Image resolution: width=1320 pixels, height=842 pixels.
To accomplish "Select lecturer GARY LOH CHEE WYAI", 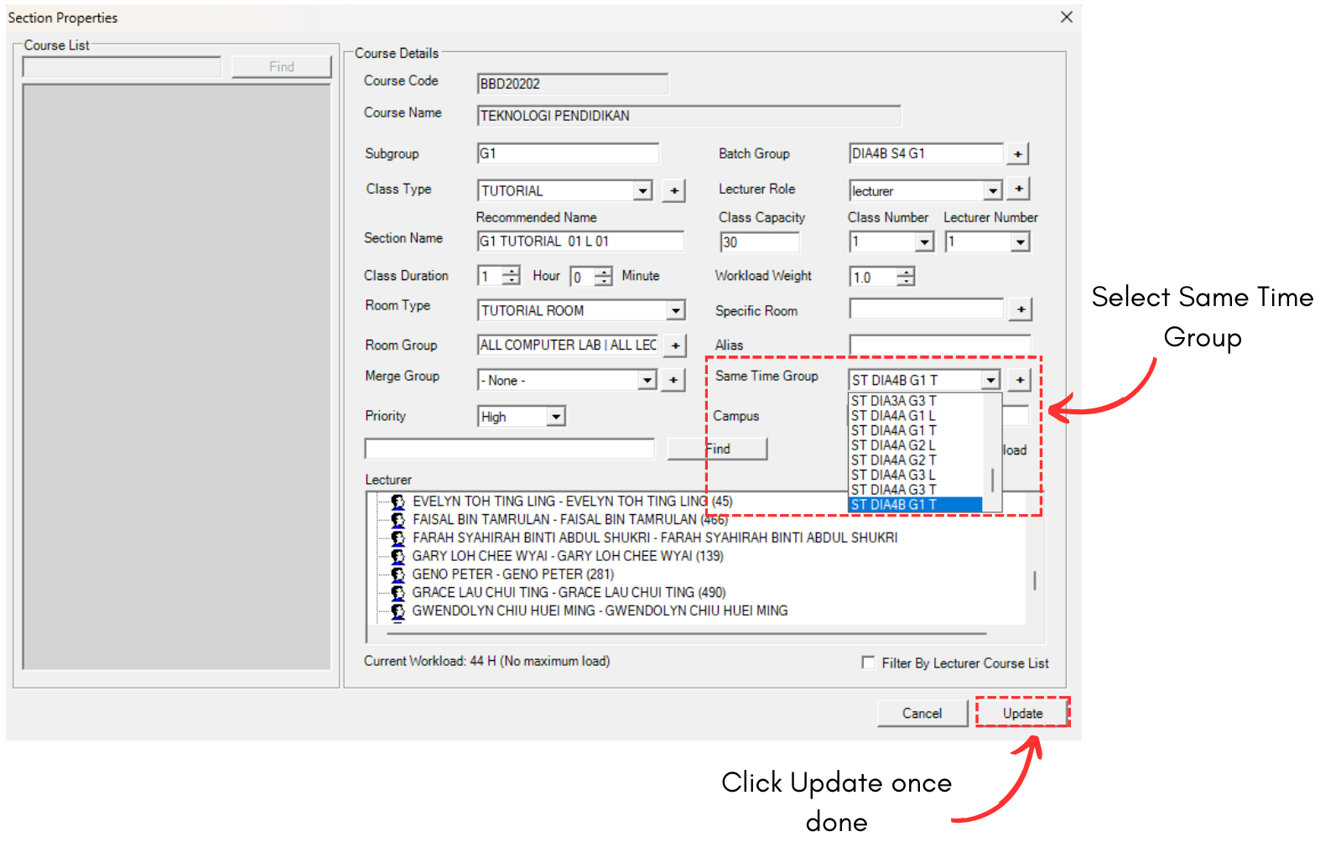I will click(x=567, y=556).
